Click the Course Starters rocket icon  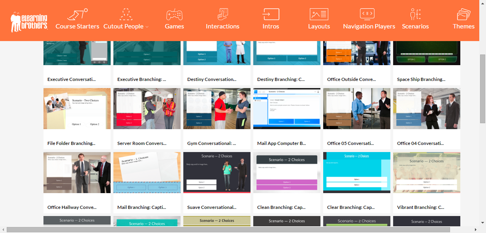77,15
